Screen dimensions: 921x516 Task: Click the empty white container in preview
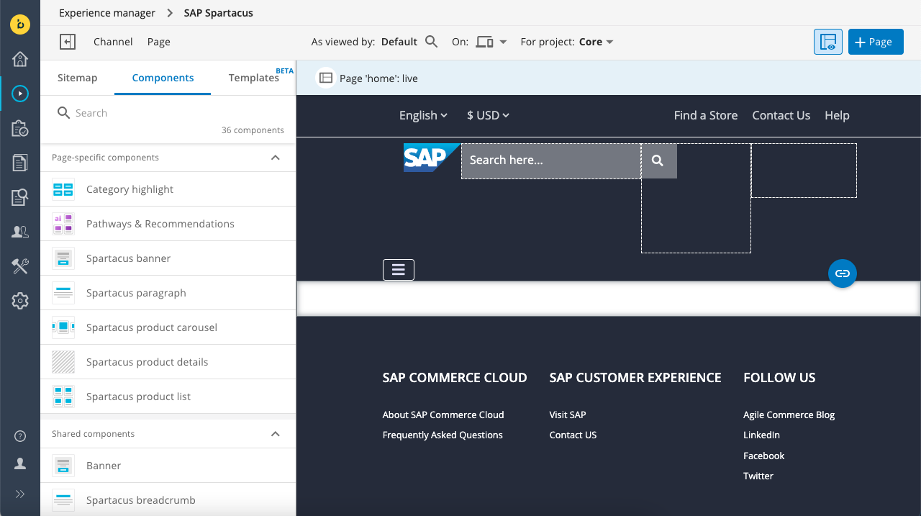coord(609,299)
